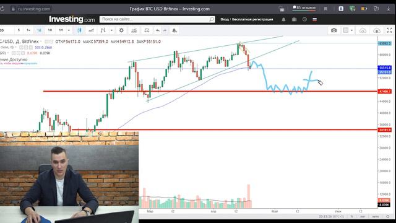Expand the close,0 indicator legend arrow

(x=15, y=48)
